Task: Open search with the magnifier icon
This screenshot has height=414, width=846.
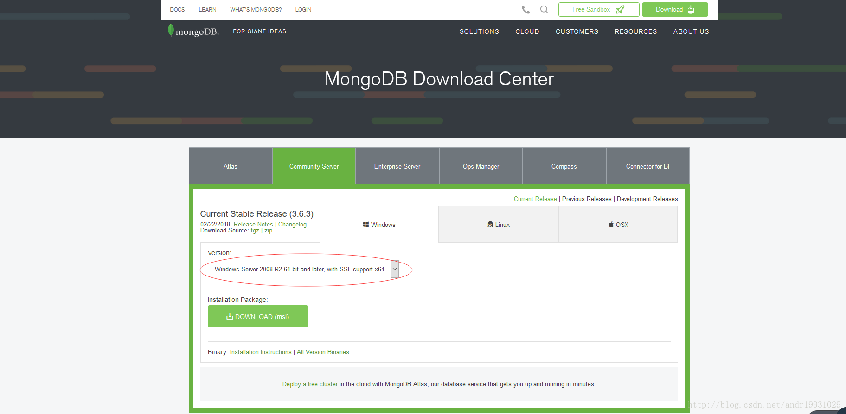Action: [x=545, y=9]
